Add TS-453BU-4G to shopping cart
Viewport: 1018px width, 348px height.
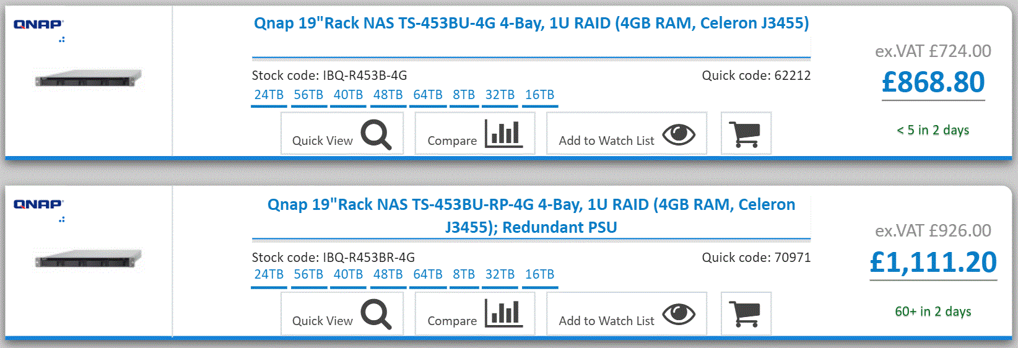(746, 133)
